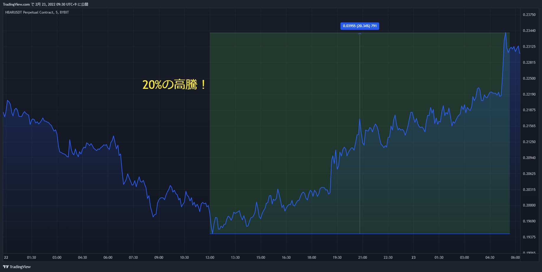Click price label 0.22500 on axis
Viewport: 542px width, 272px height.
click(529, 78)
